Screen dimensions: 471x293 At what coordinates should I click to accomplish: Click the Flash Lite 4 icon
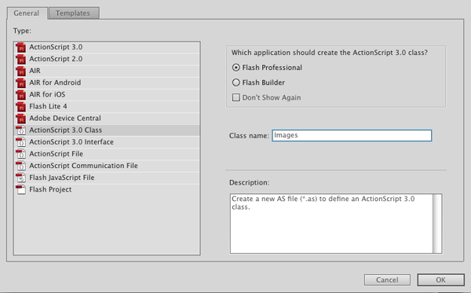click(20, 106)
